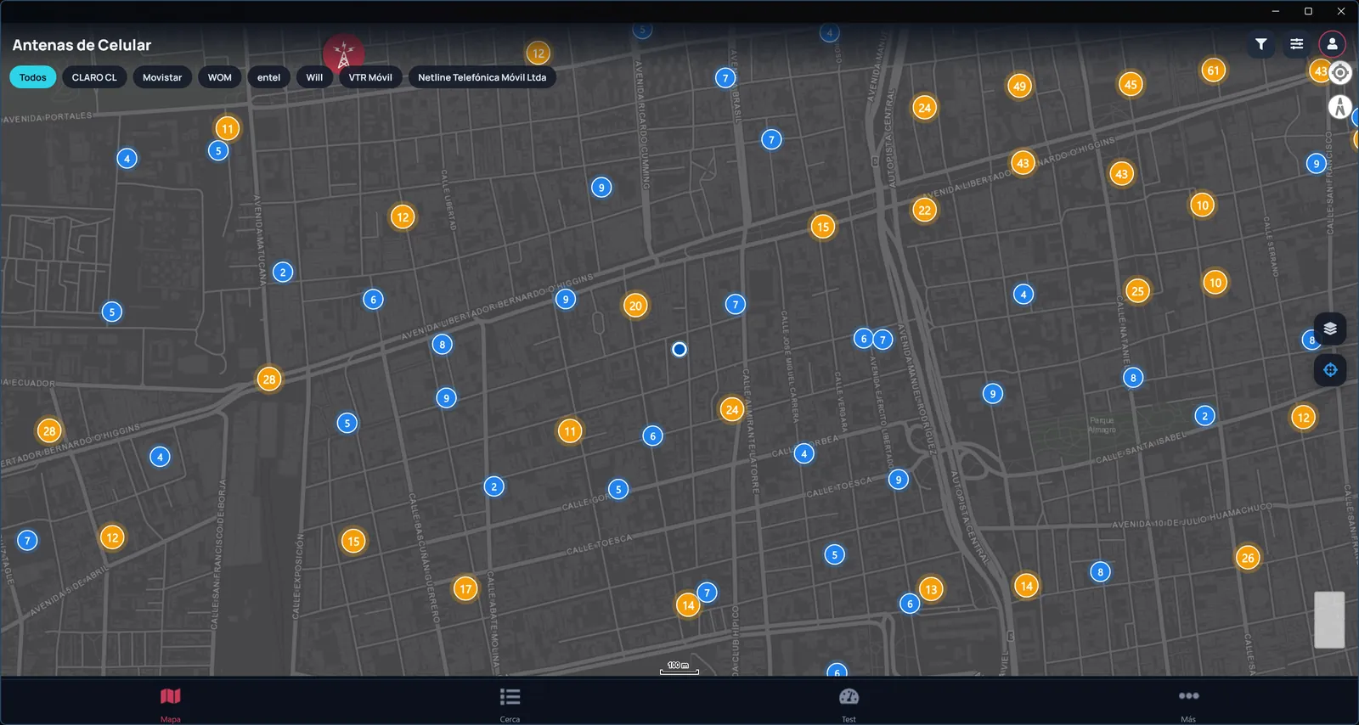Open the user profile icon

(x=1332, y=44)
